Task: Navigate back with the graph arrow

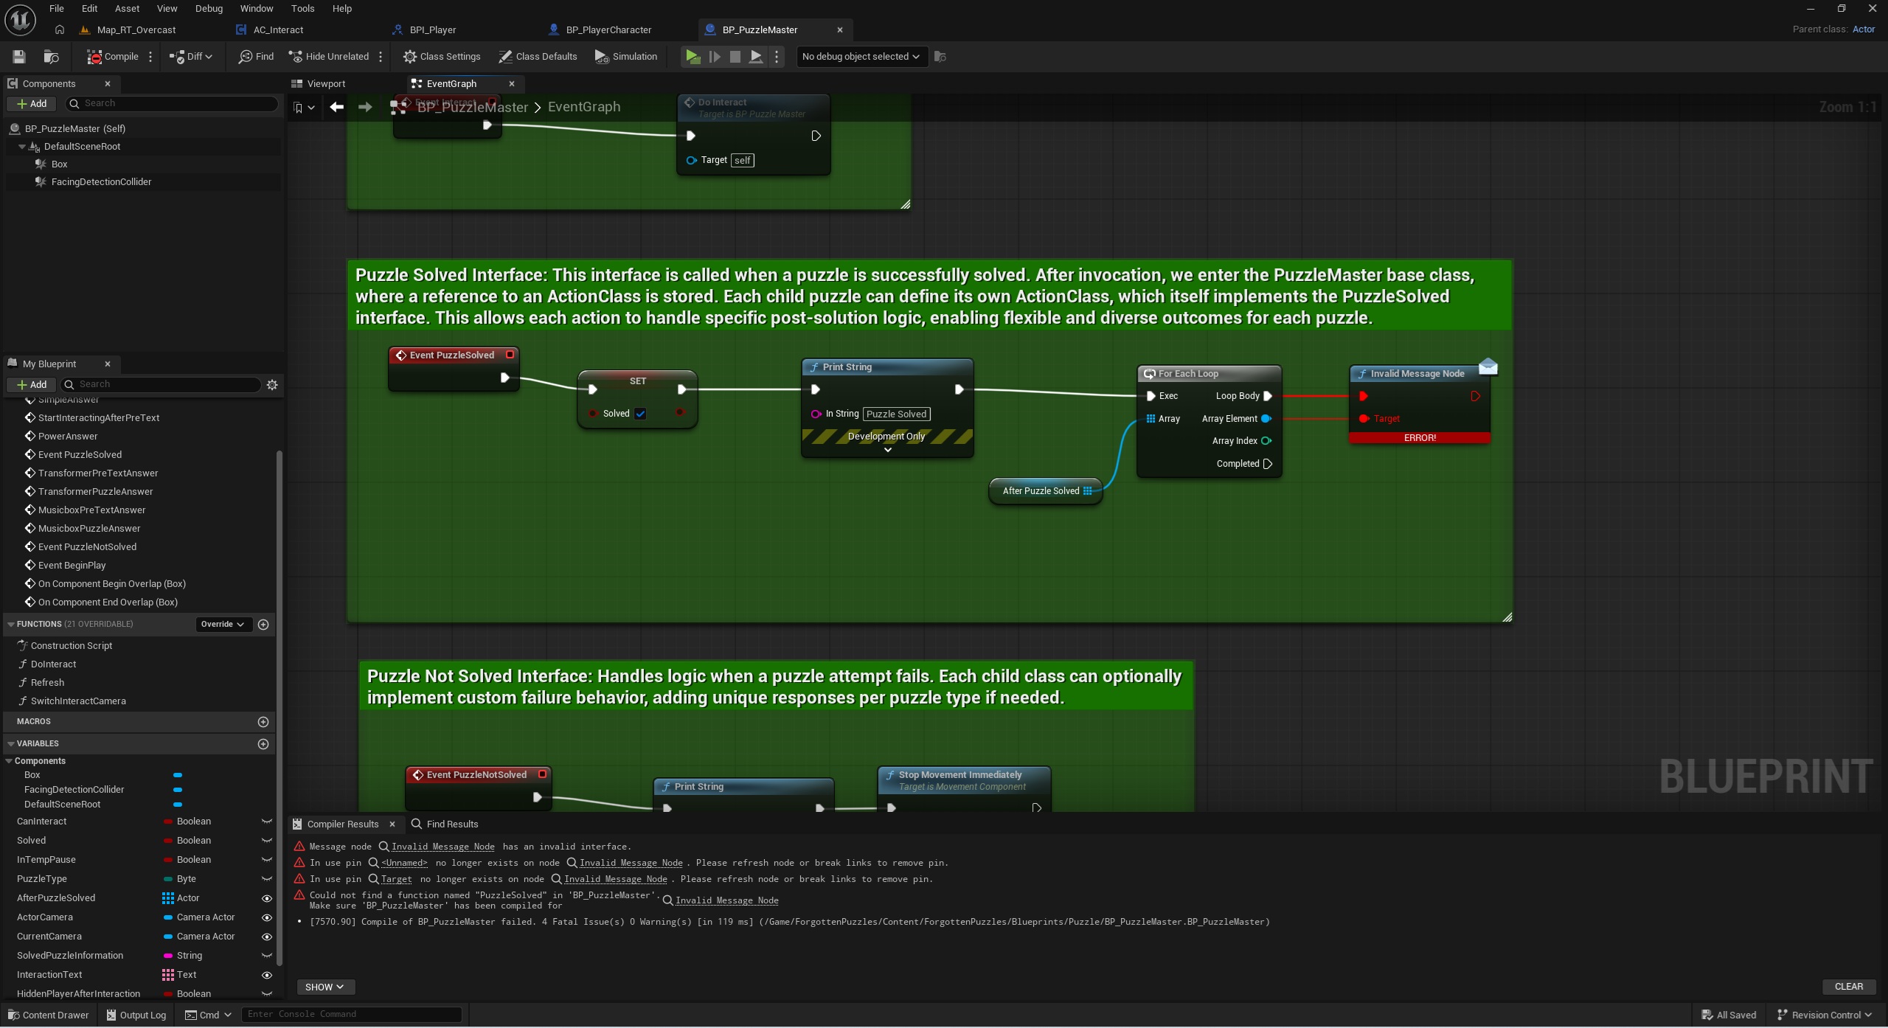Action: coord(337,108)
